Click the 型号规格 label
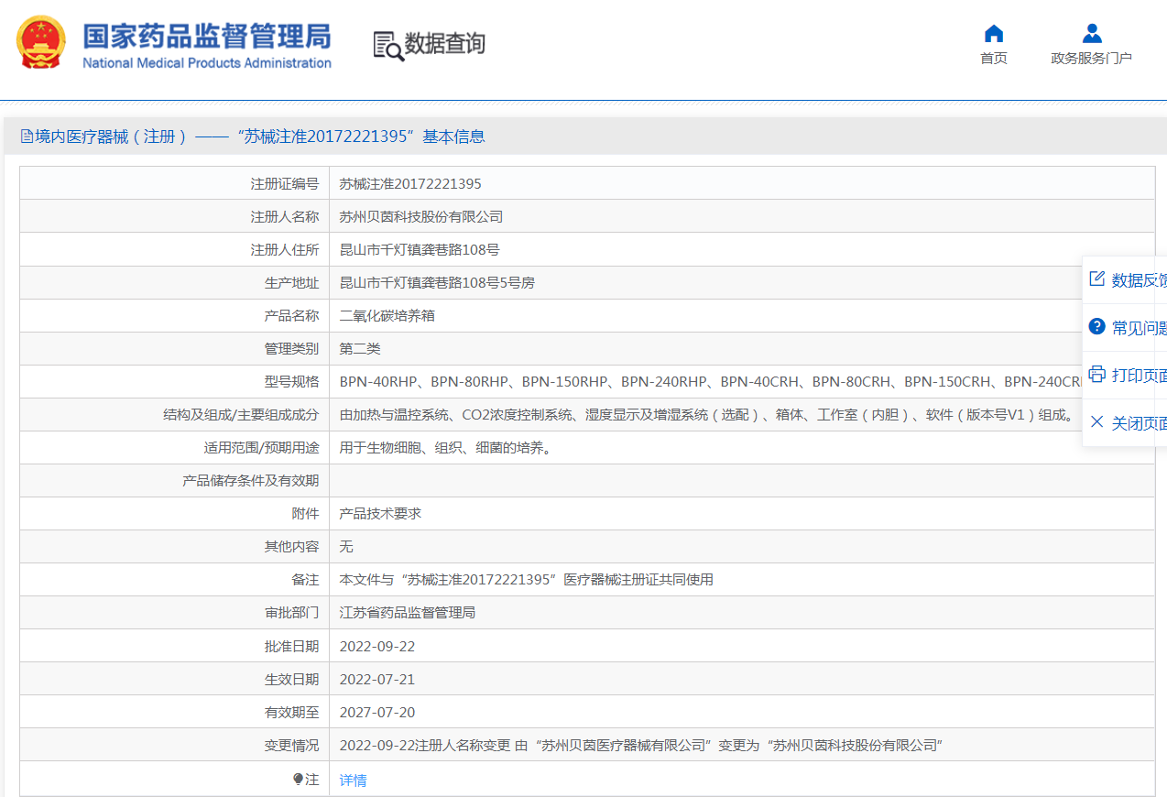 (x=292, y=382)
